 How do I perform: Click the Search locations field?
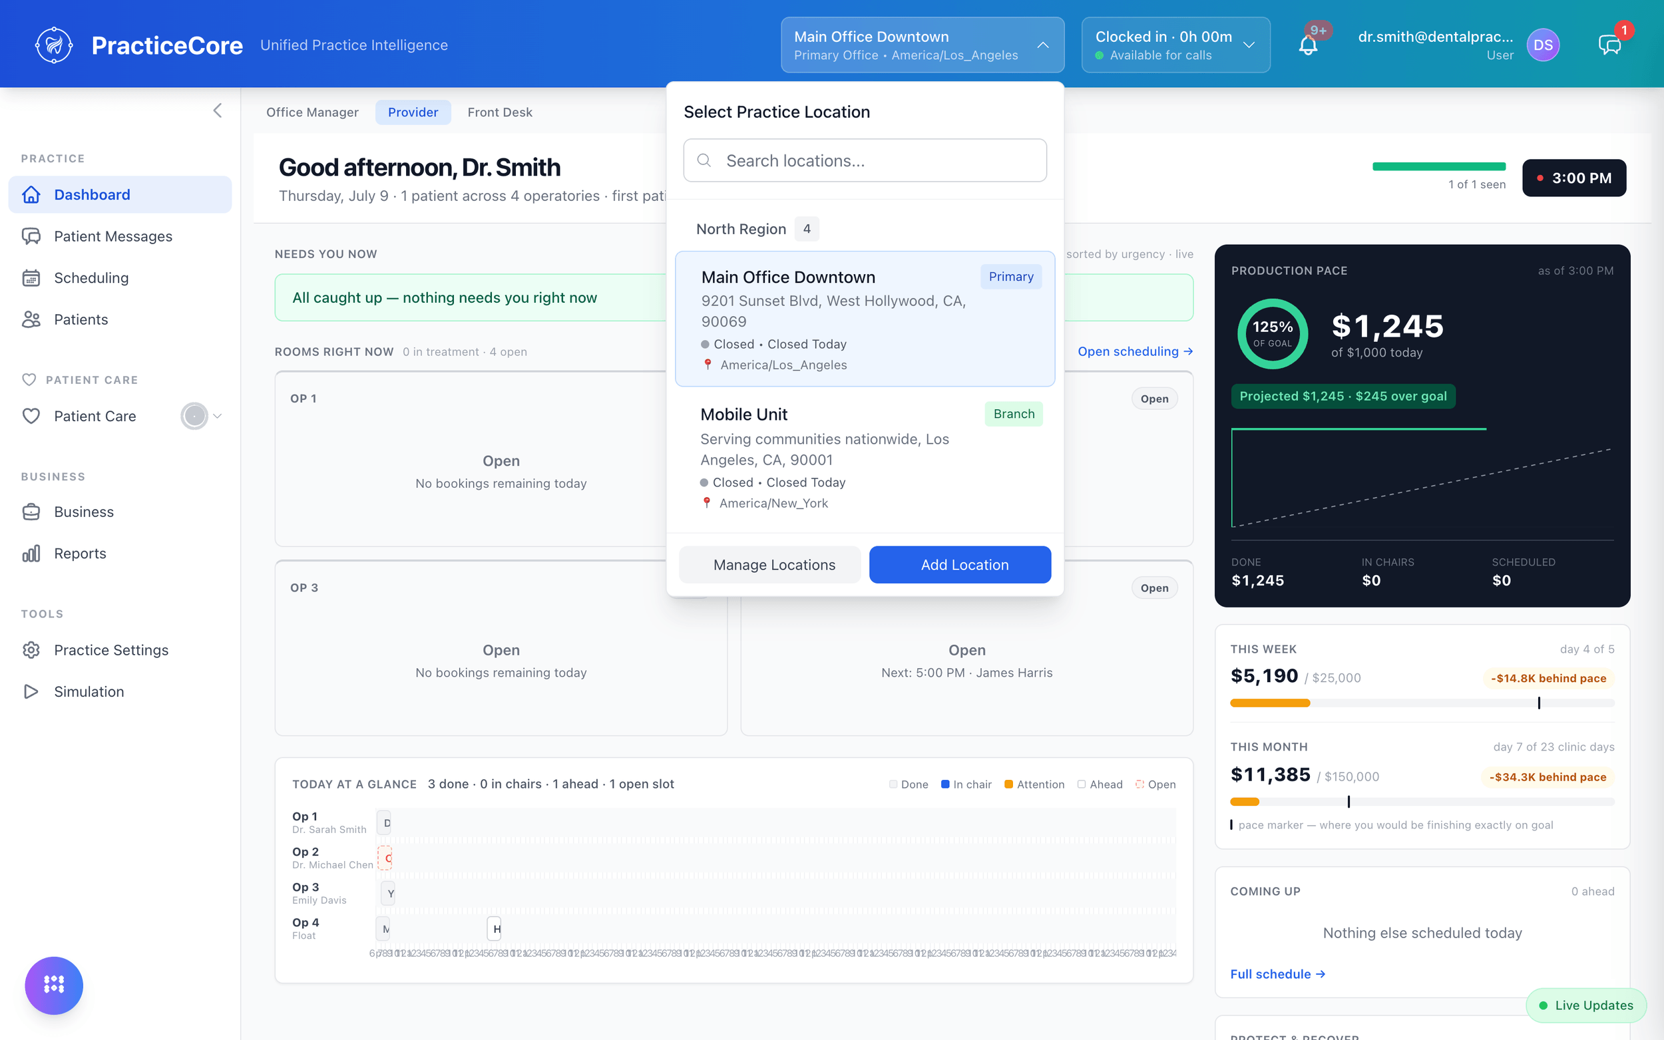(865, 160)
